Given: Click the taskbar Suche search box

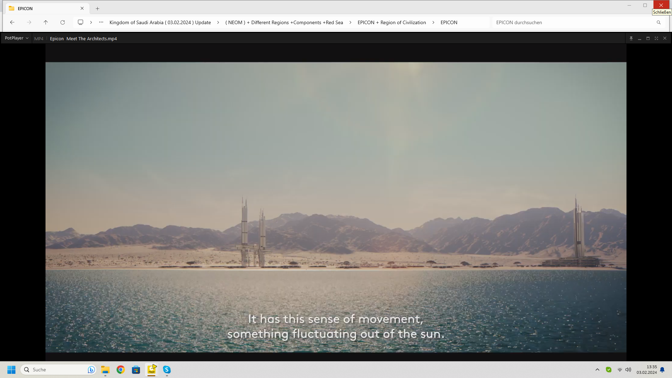Looking at the screenshot, I should 58,370.
